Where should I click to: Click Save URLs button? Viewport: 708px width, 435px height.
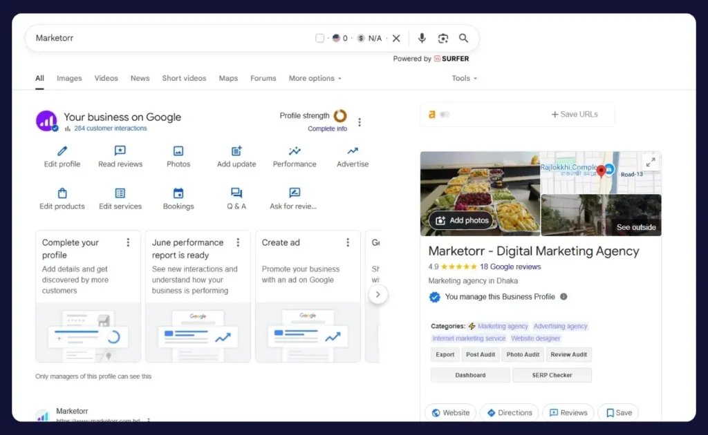point(575,115)
